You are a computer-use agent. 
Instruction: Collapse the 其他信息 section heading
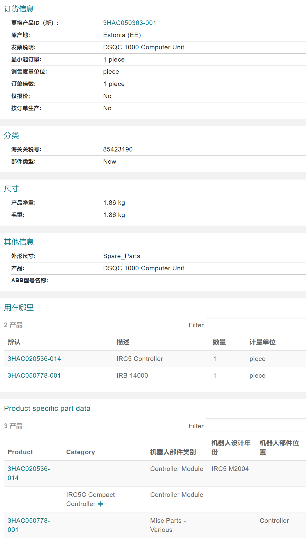point(19,242)
